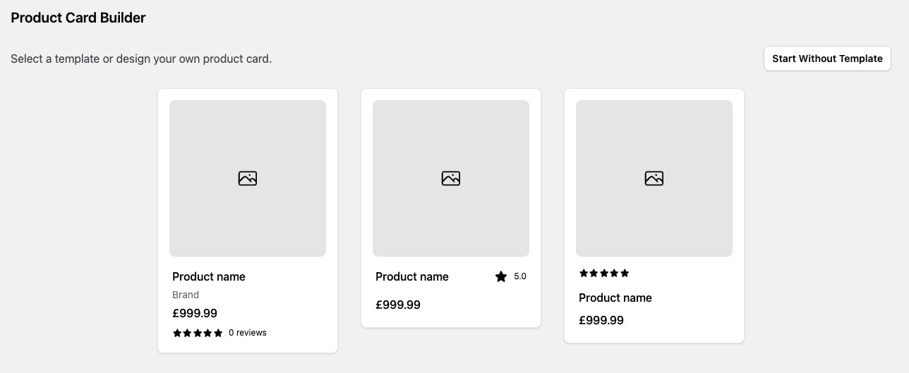Click the £999.99 price in third card

tap(601, 320)
